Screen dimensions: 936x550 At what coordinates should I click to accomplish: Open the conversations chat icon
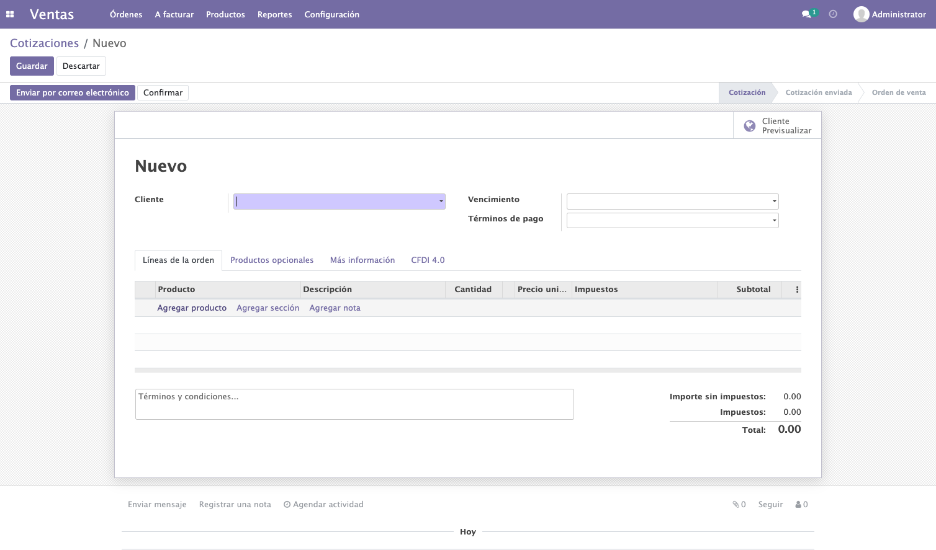click(x=806, y=14)
